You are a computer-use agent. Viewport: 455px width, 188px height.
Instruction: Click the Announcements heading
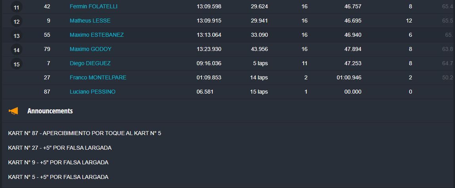coord(50,111)
